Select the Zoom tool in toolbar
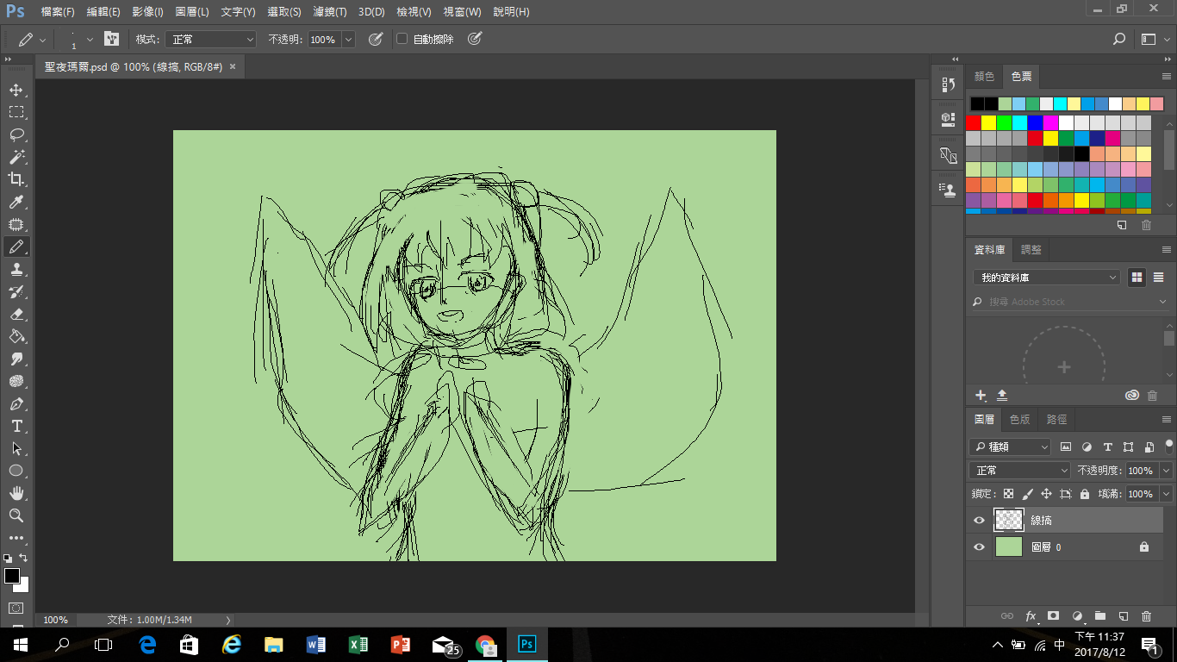Image resolution: width=1177 pixels, height=662 pixels. [x=16, y=515]
